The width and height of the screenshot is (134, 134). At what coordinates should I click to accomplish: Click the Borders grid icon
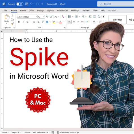point(101,22)
